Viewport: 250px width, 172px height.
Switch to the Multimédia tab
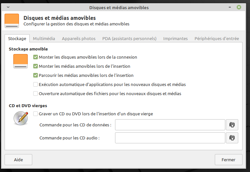pos(44,38)
